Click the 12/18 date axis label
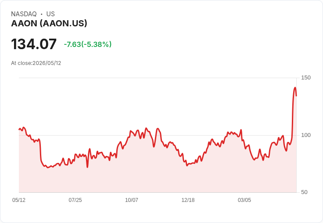 tap(188, 200)
